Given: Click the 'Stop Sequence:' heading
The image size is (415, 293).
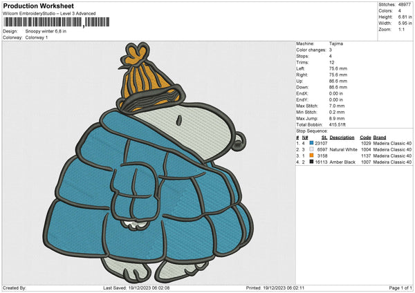Looking at the screenshot, I should coord(312,131).
